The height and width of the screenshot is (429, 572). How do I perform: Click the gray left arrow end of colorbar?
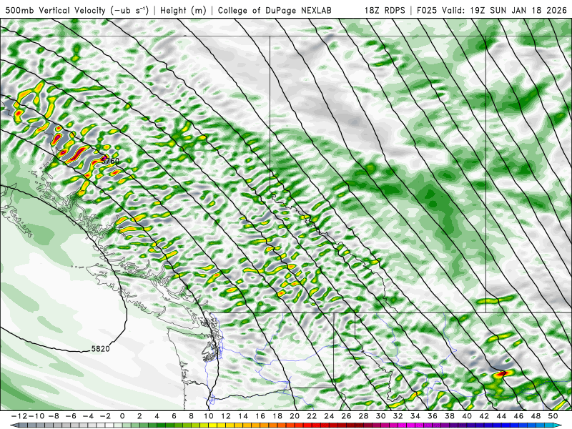click(x=14, y=425)
